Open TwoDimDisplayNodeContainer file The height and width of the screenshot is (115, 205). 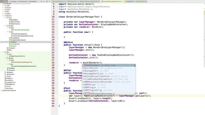pos(22,36)
